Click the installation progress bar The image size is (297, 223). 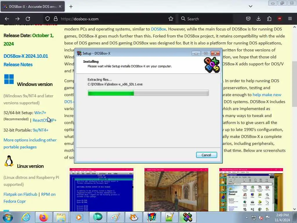pyautogui.click(x=148, y=93)
